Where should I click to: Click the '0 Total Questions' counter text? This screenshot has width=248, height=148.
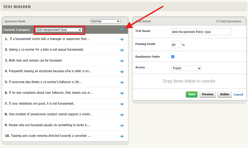[x=229, y=21]
